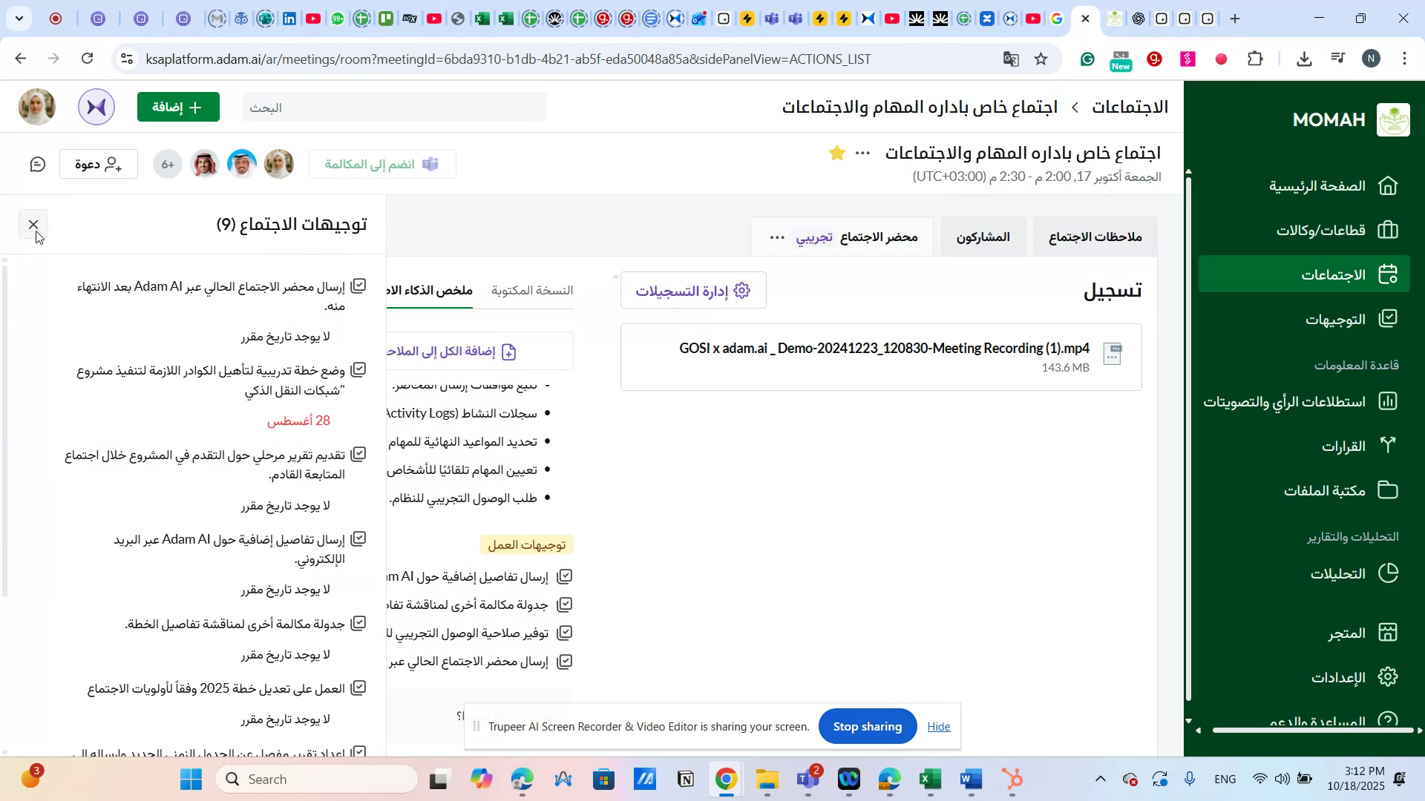Open التحليلات analytics icon in sidebar
Image resolution: width=1425 pixels, height=801 pixels.
pos(1387,573)
